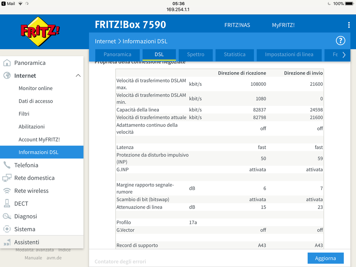The height and width of the screenshot is (267, 356).
Task: Open Monitor online in sidebar
Action: [36, 88]
